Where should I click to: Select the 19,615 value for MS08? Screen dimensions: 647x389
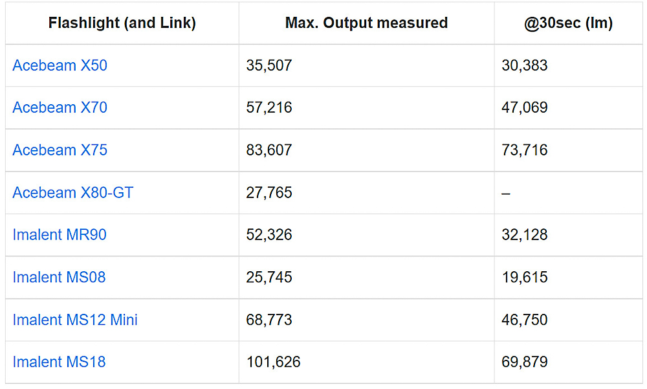pos(525,278)
